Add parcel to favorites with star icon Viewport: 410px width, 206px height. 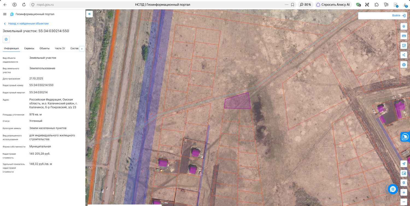coord(6,39)
